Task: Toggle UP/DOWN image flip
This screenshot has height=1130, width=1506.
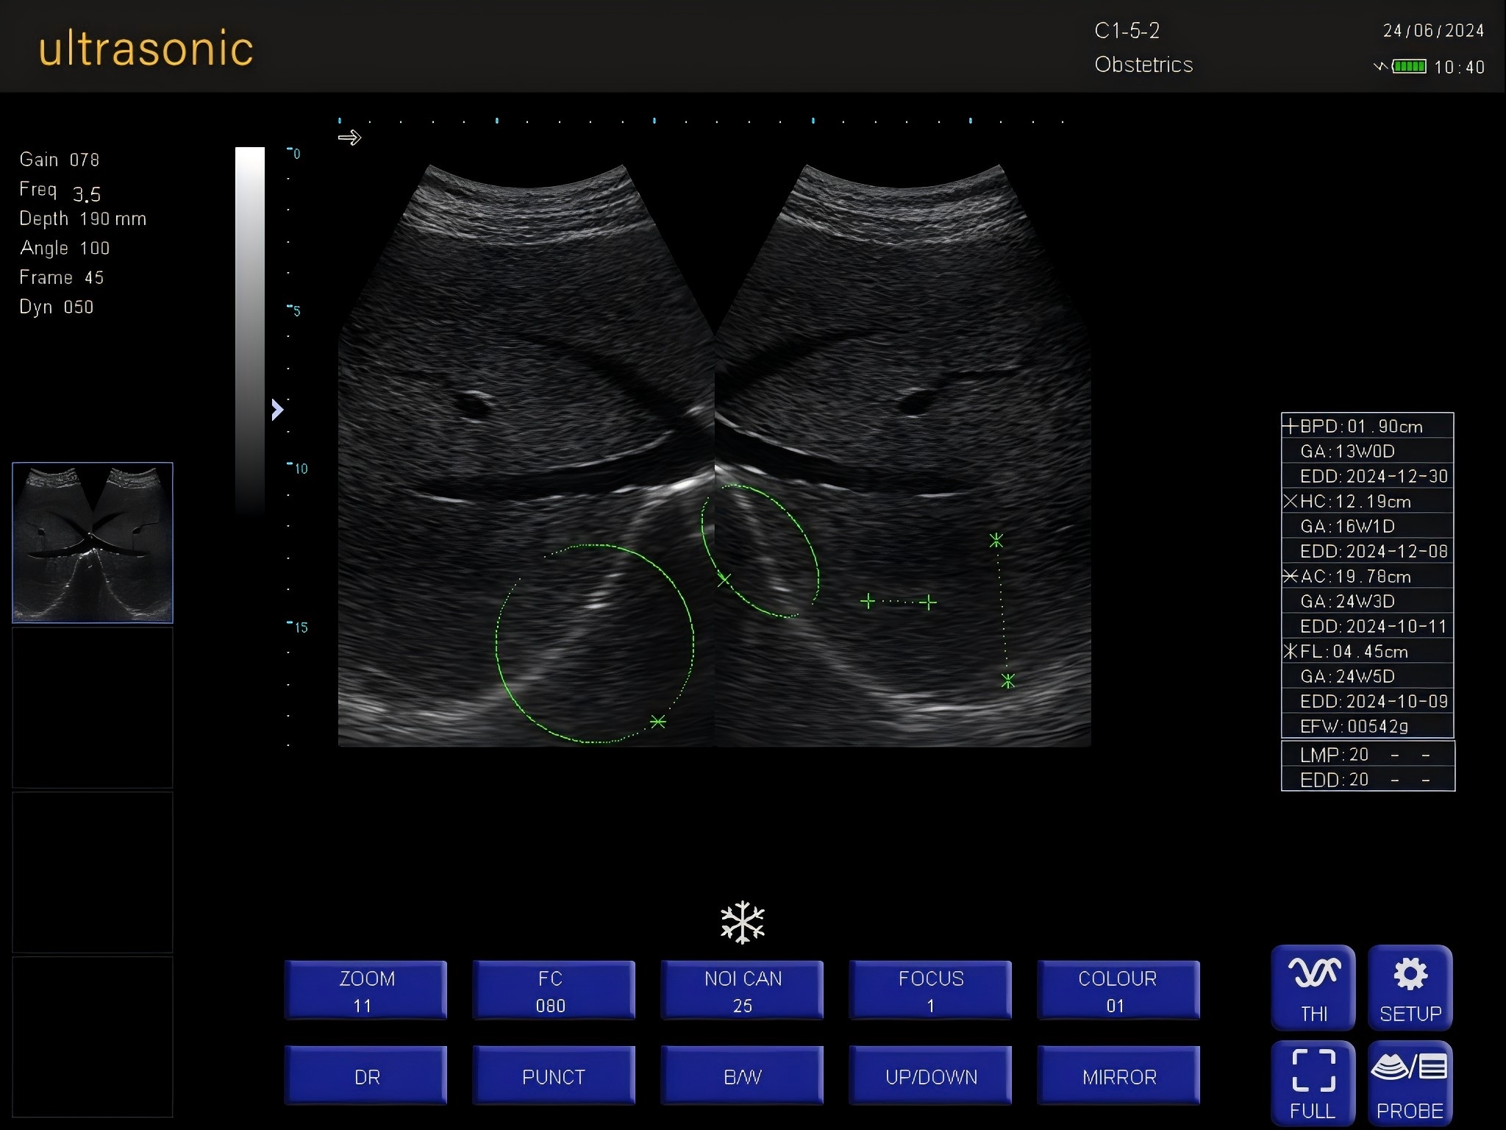Action: pos(930,1076)
